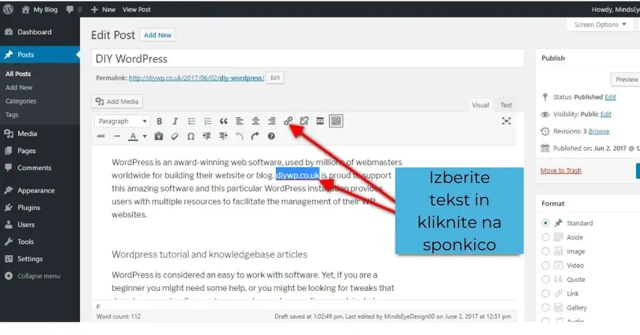Click the insert/edit link icon
The height and width of the screenshot is (335, 640).
pos(288,121)
